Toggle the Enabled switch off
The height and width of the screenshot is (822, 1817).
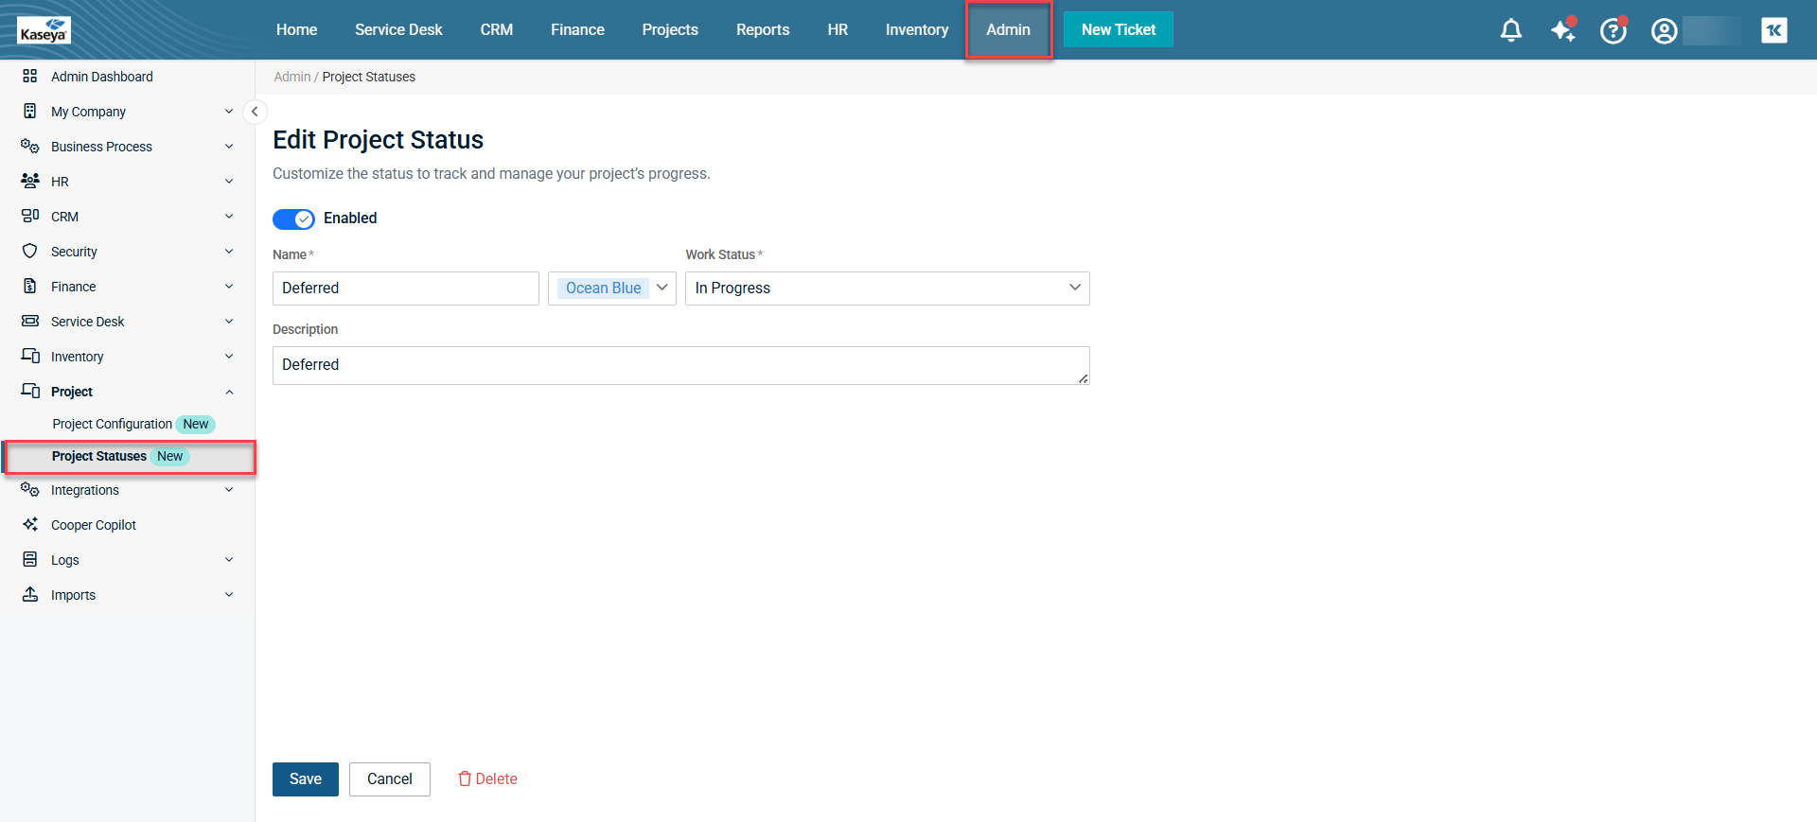click(293, 219)
